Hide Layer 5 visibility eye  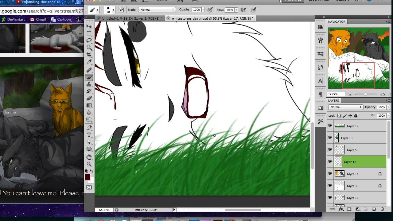point(330,150)
